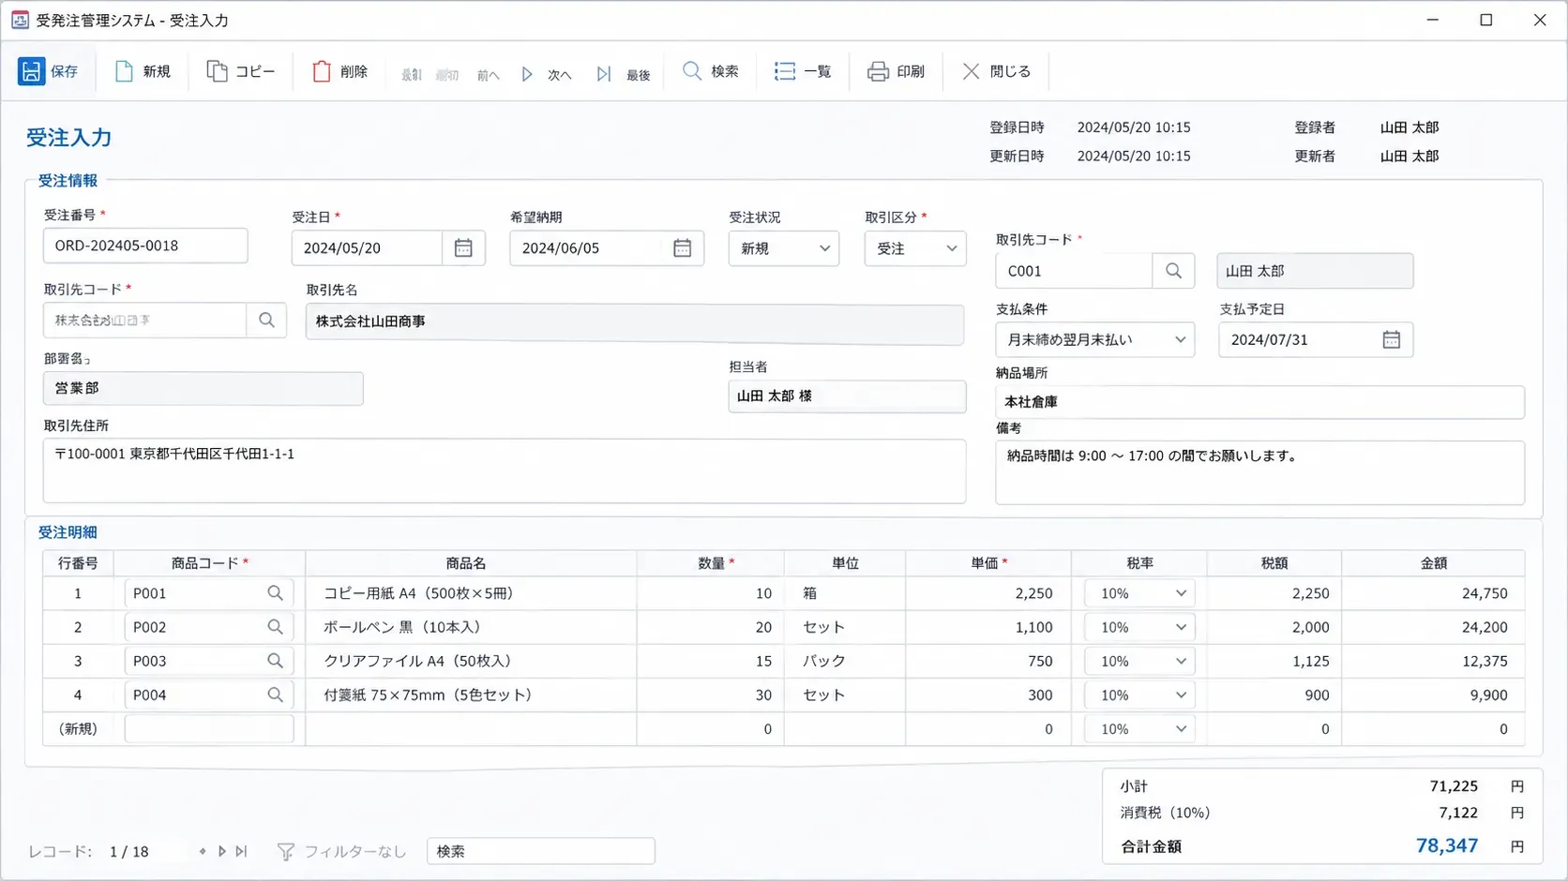Screen dimensions: 1568x881
Task: Click the filter funnel icon フィルターなし
Action: point(286,851)
